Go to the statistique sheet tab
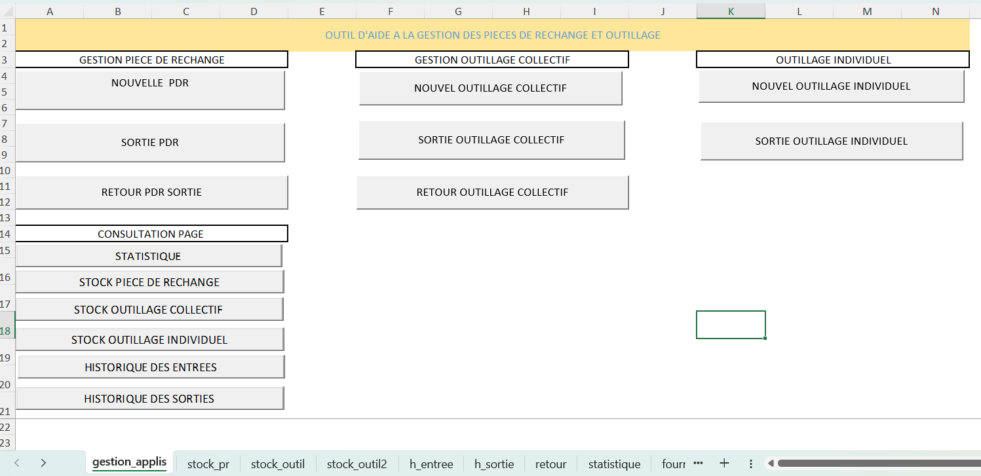The height and width of the screenshot is (476, 981). tap(614, 464)
